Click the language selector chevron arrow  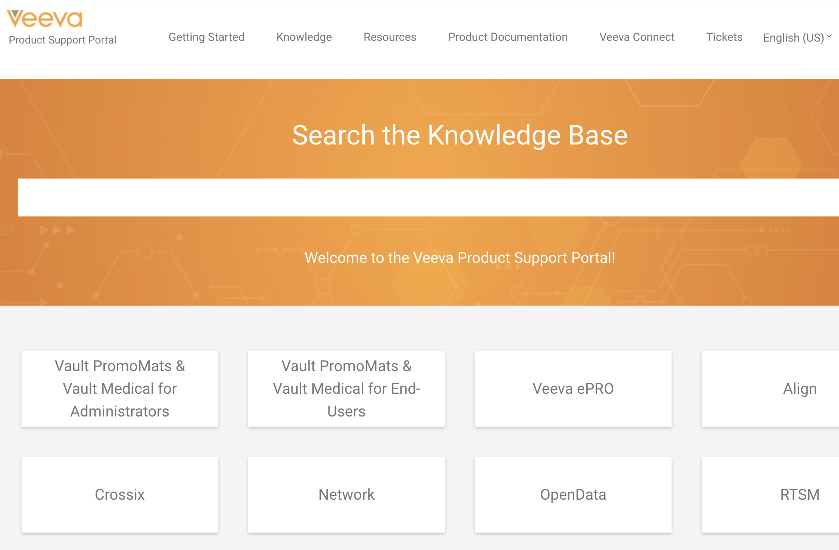[x=829, y=36]
